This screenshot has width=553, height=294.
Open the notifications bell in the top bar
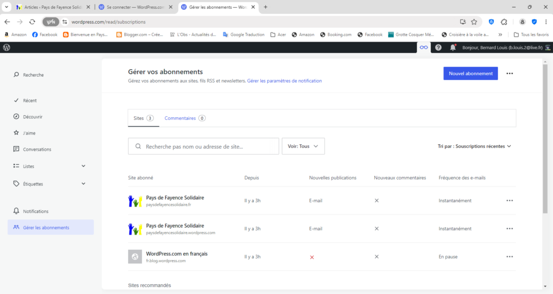[453, 48]
